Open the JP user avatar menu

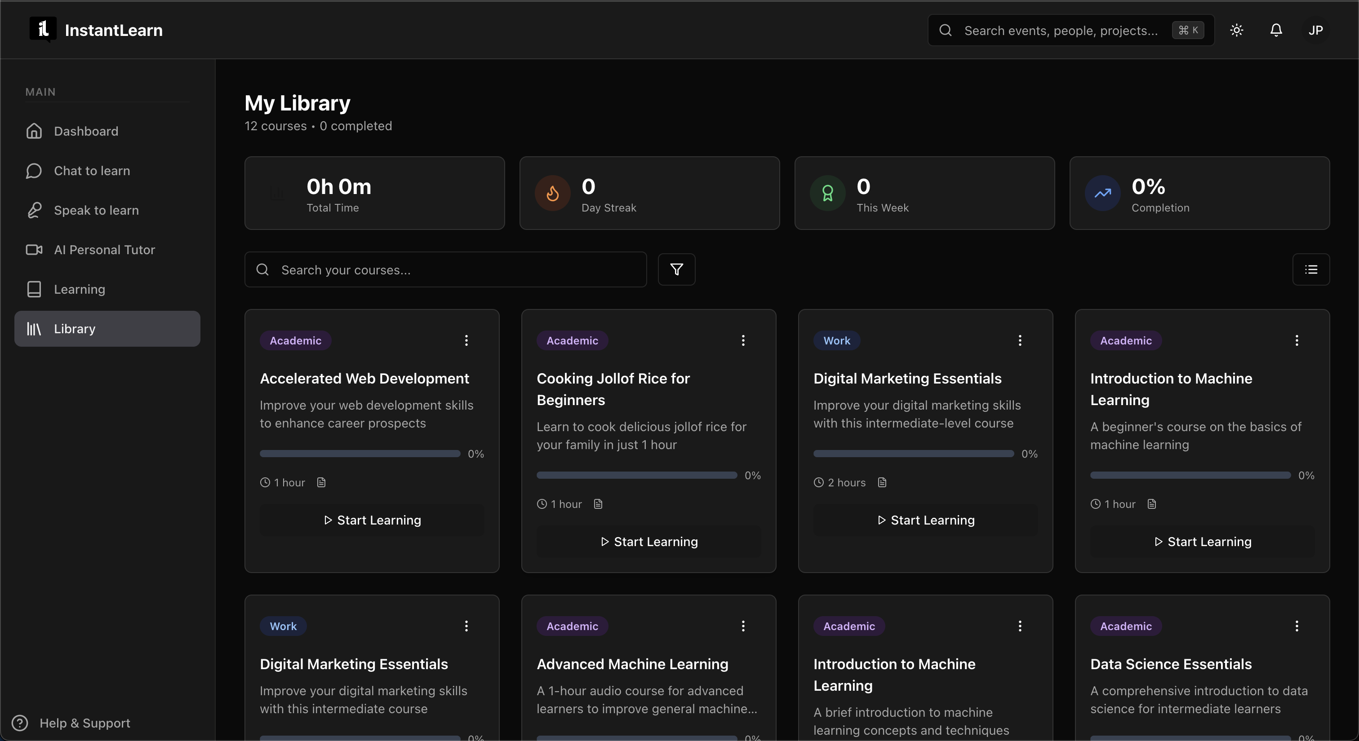pos(1315,30)
